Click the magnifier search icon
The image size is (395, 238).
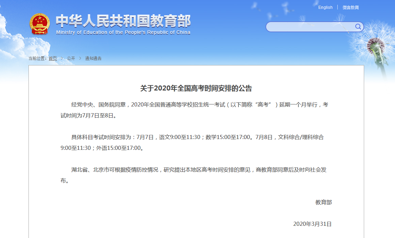coord(358,27)
